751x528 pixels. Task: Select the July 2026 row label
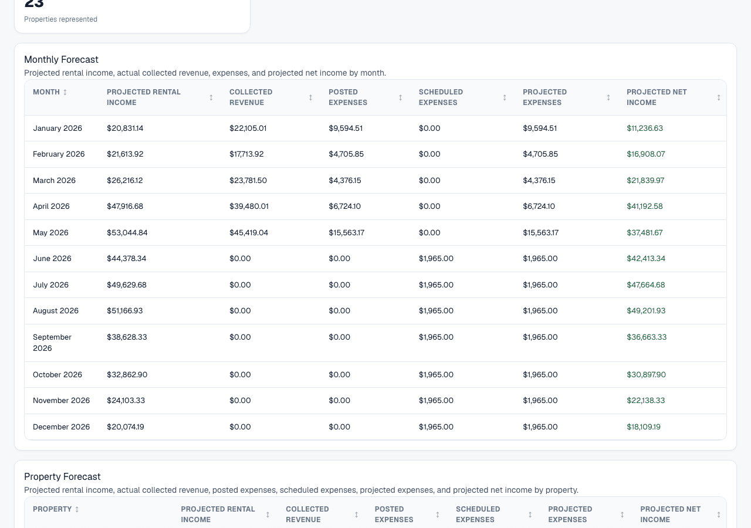tap(50, 285)
